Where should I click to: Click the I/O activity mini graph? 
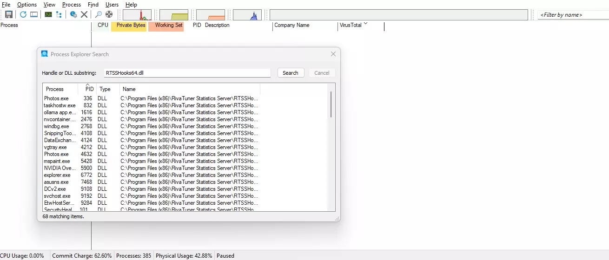pos(247,15)
